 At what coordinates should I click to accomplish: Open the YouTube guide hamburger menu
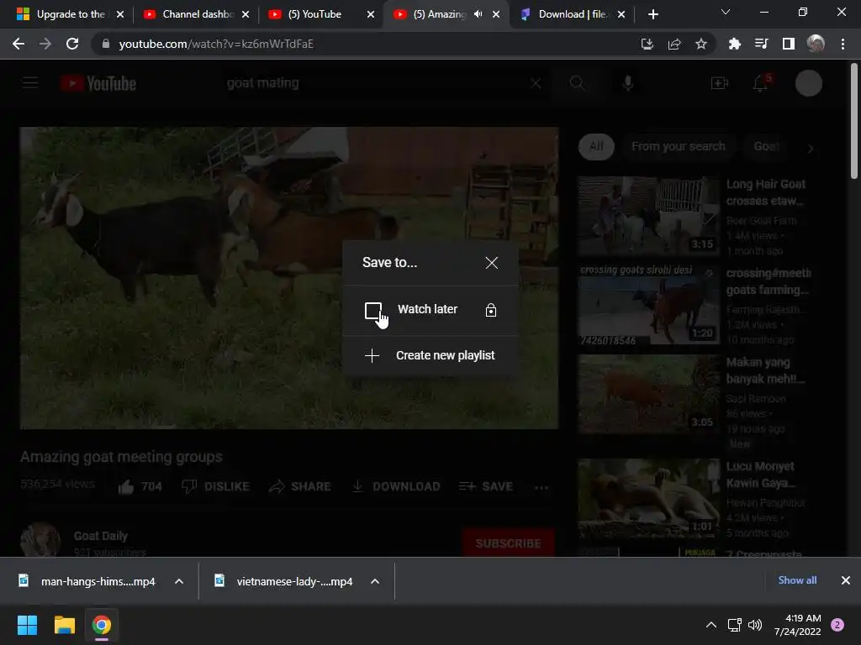pos(30,83)
